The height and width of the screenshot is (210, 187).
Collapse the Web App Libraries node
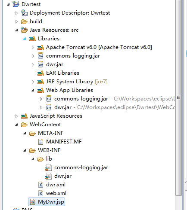[33, 90]
